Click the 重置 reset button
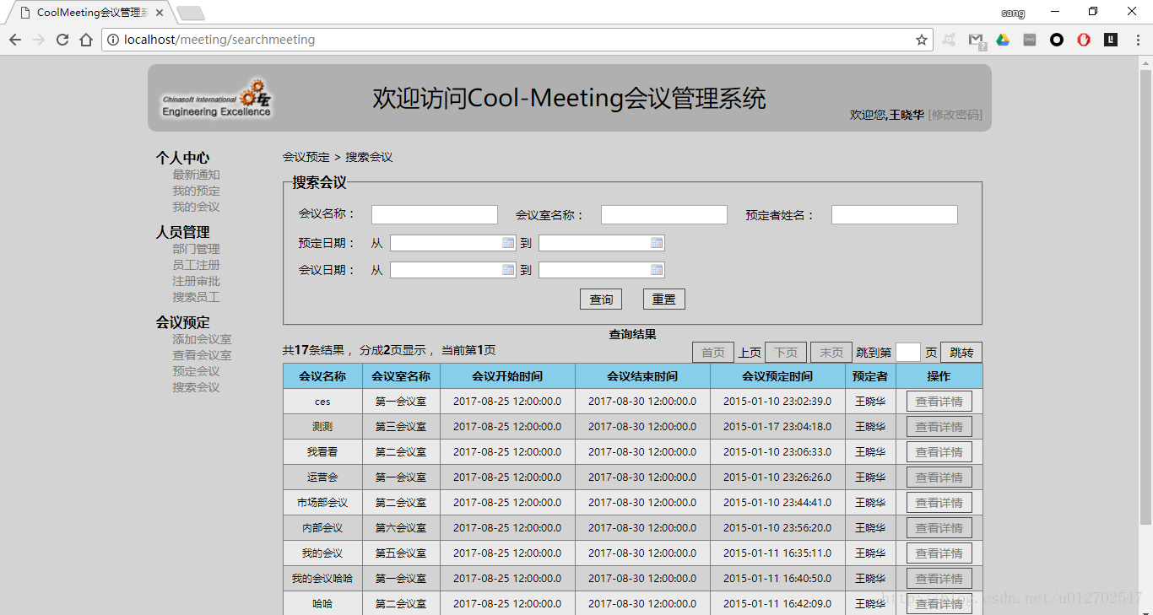The height and width of the screenshot is (615, 1153). click(664, 299)
